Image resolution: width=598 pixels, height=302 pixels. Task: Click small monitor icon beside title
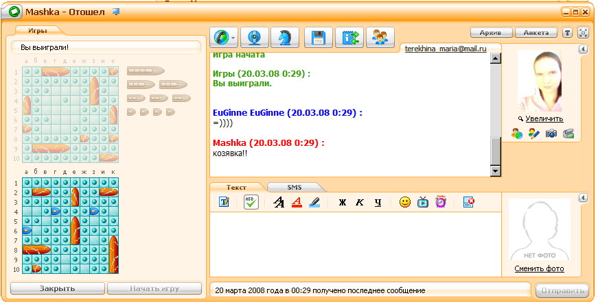point(116,12)
